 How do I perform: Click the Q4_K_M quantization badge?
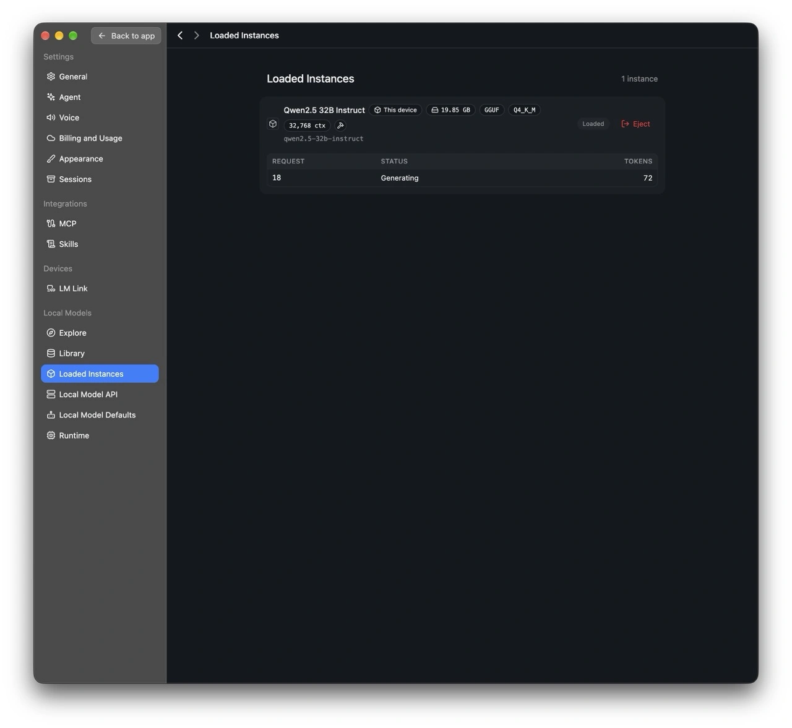524,110
